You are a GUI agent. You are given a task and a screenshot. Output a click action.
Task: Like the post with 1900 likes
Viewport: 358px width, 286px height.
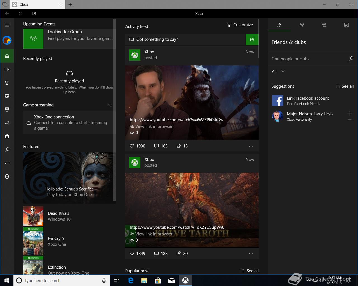[137, 146]
